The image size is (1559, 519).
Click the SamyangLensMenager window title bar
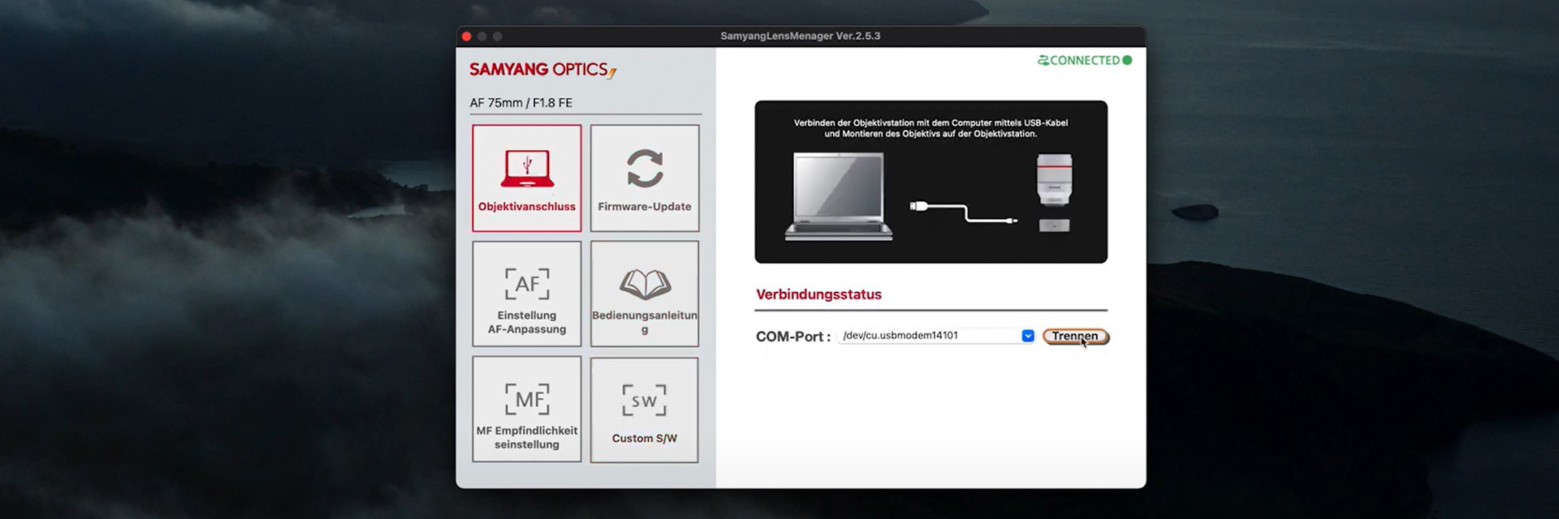click(800, 36)
